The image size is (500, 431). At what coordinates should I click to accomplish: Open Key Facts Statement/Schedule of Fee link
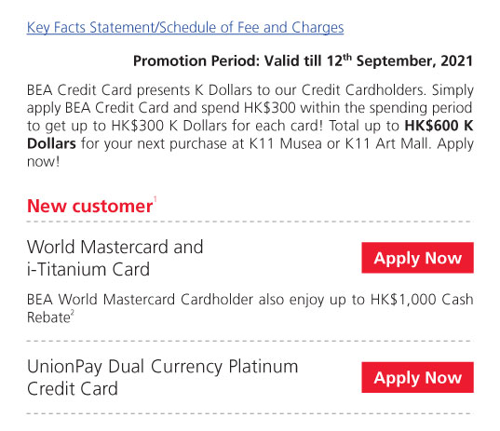[185, 27]
